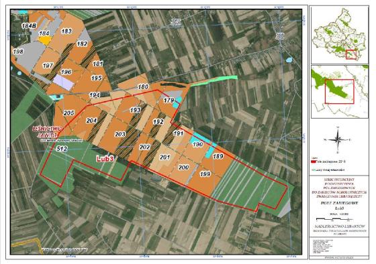Select the red Lub3 label on the map

coord(105,159)
